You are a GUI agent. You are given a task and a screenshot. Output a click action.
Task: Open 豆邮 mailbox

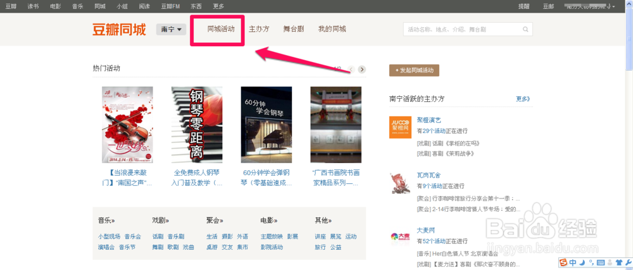[x=548, y=6]
